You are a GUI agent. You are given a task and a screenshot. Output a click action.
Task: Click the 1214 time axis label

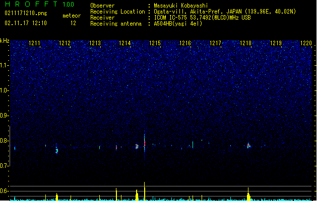(125, 43)
